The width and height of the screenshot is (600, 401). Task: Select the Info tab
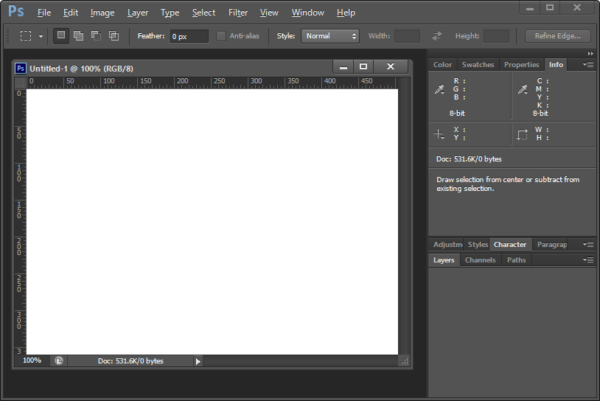(556, 65)
